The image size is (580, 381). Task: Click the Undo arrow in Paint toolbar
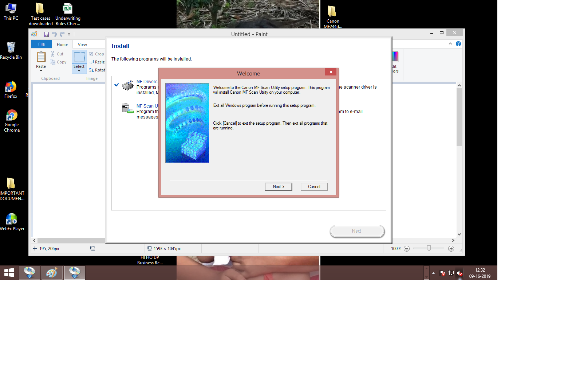[54, 34]
